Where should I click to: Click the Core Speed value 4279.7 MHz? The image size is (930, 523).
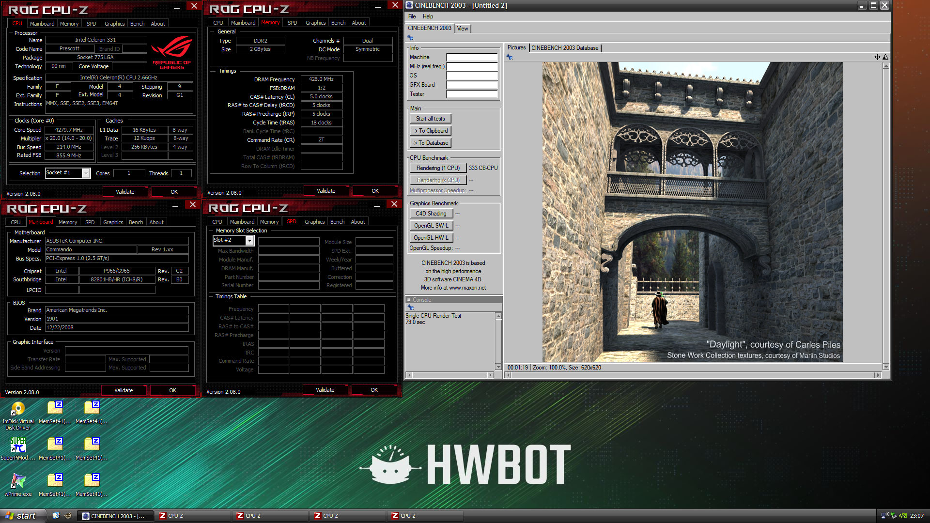pos(69,130)
